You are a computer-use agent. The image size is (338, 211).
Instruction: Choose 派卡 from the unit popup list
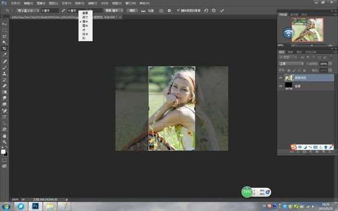coord(86,34)
